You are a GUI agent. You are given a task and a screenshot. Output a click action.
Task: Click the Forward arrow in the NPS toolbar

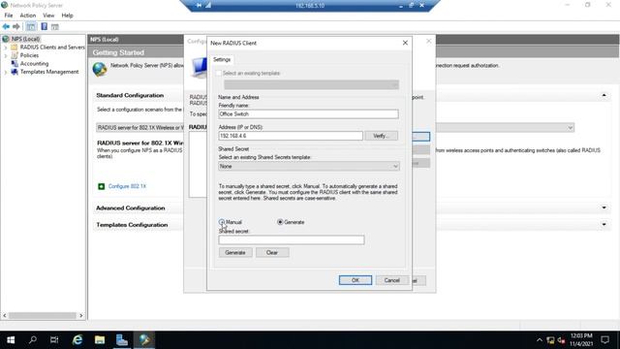16,26
